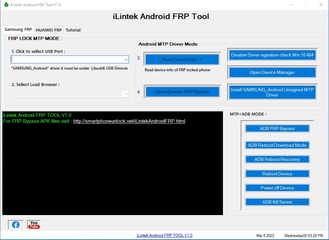Install SAMSUNG_Android Unsigned MTP Driver

(x=272, y=92)
